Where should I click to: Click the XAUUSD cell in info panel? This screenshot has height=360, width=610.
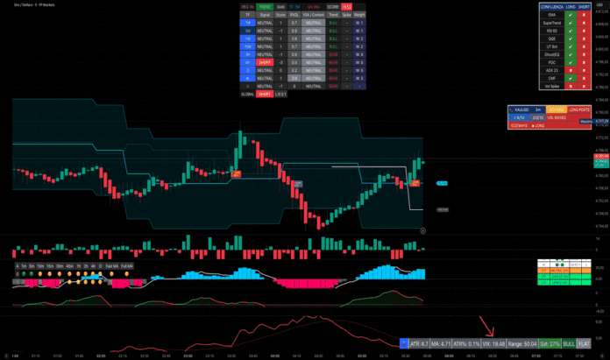pos(522,109)
